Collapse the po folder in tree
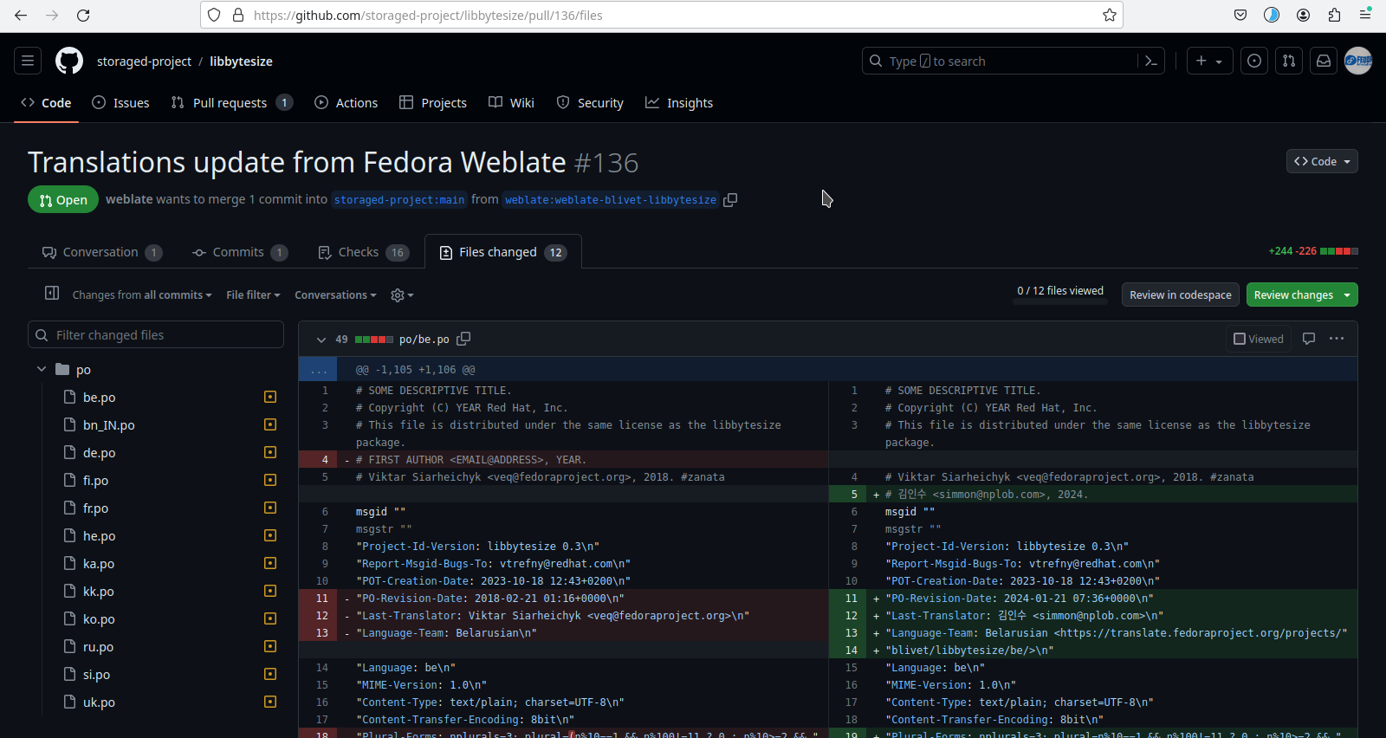Image resolution: width=1386 pixels, height=738 pixels. [x=42, y=369]
